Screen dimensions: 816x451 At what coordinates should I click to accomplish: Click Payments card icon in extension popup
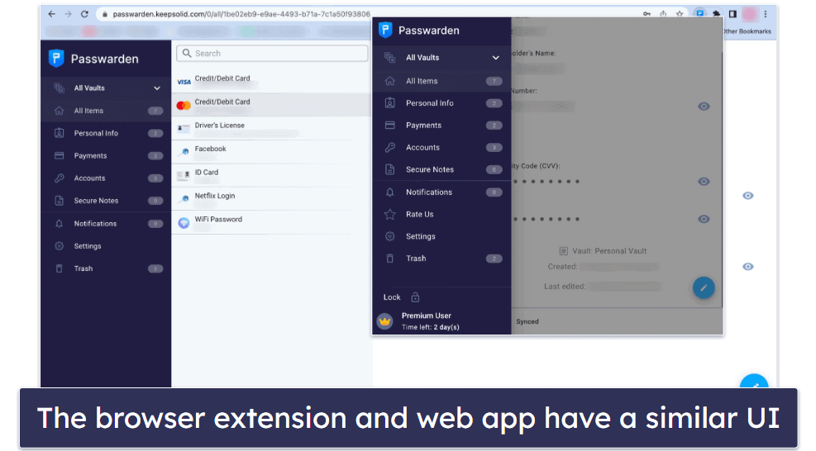click(389, 126)
